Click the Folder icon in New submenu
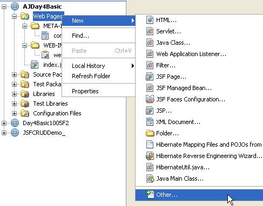The image size is (263, 206). point(150,133)
